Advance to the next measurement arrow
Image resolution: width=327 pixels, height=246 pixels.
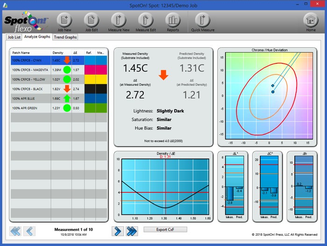coord(118,231)
